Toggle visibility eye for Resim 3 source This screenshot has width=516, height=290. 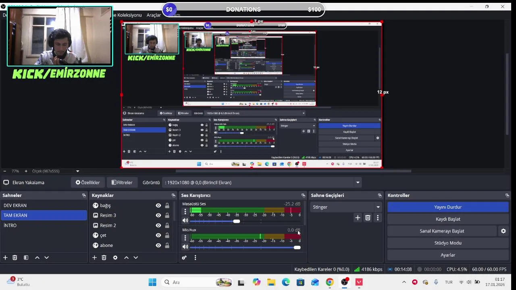tap(158, 215)
